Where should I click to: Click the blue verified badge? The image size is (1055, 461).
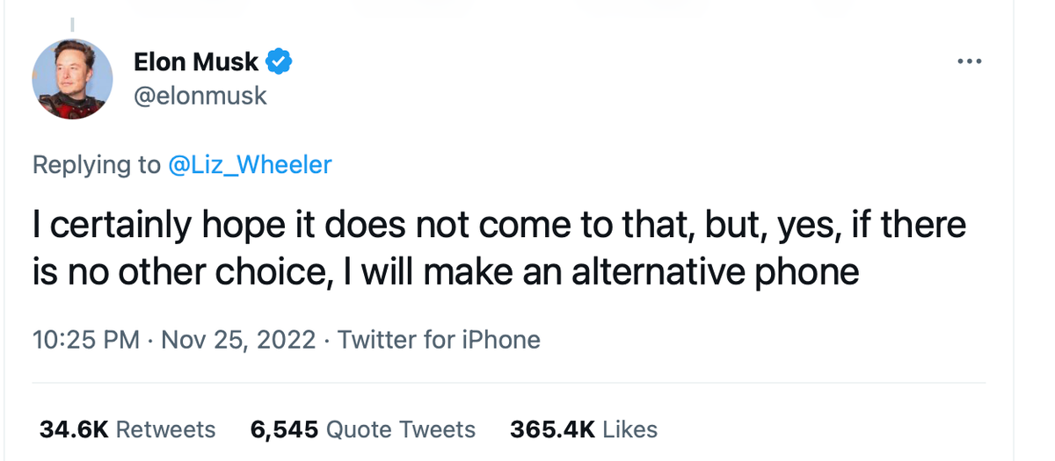tap(280, 61)
